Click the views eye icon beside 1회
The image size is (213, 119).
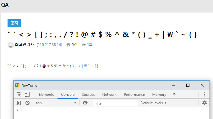84,45
